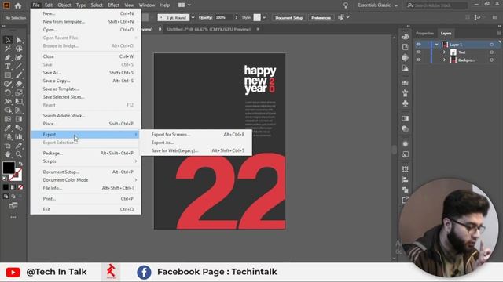The width and height of the screenshot is (503, 282).
Task: Open Layers panel options menu icon
Action: point(498,33)
